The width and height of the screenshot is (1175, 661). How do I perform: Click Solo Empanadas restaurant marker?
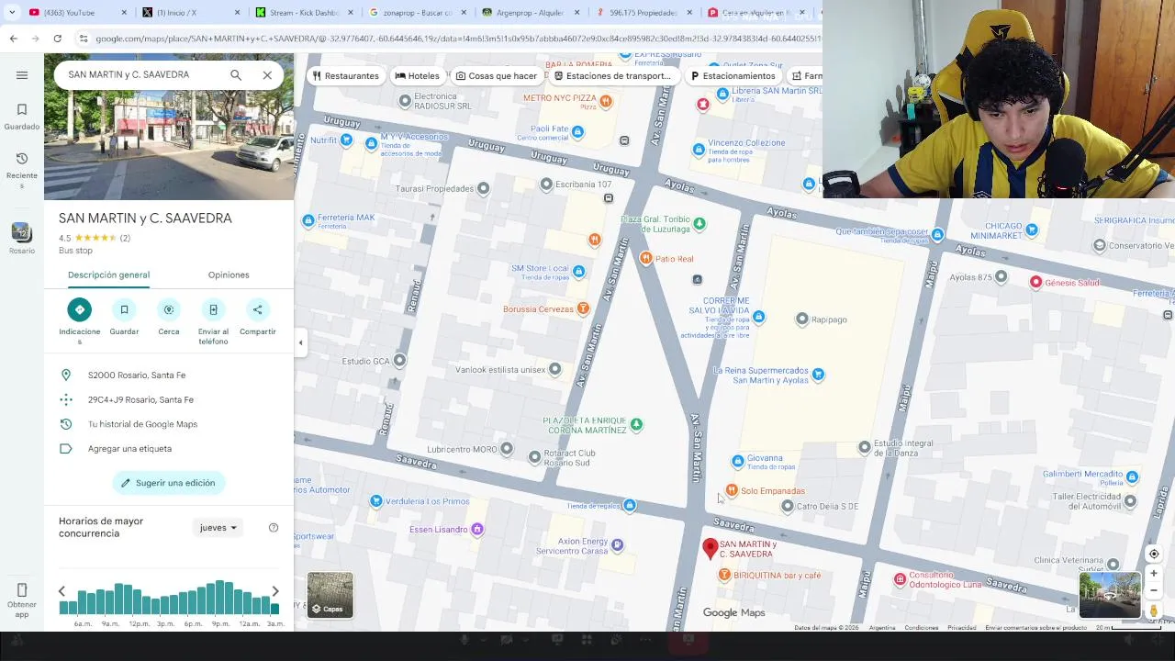[x=732, y=491]
